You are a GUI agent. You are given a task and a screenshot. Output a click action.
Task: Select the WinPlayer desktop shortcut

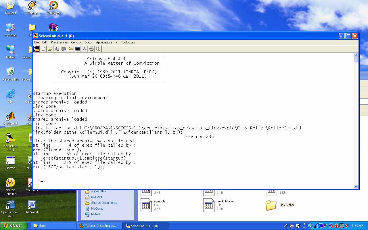(53, 8)
